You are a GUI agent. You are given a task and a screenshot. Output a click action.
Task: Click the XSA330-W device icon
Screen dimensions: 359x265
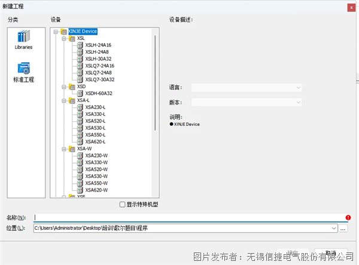pyautogui.click(x=80, y=162)
